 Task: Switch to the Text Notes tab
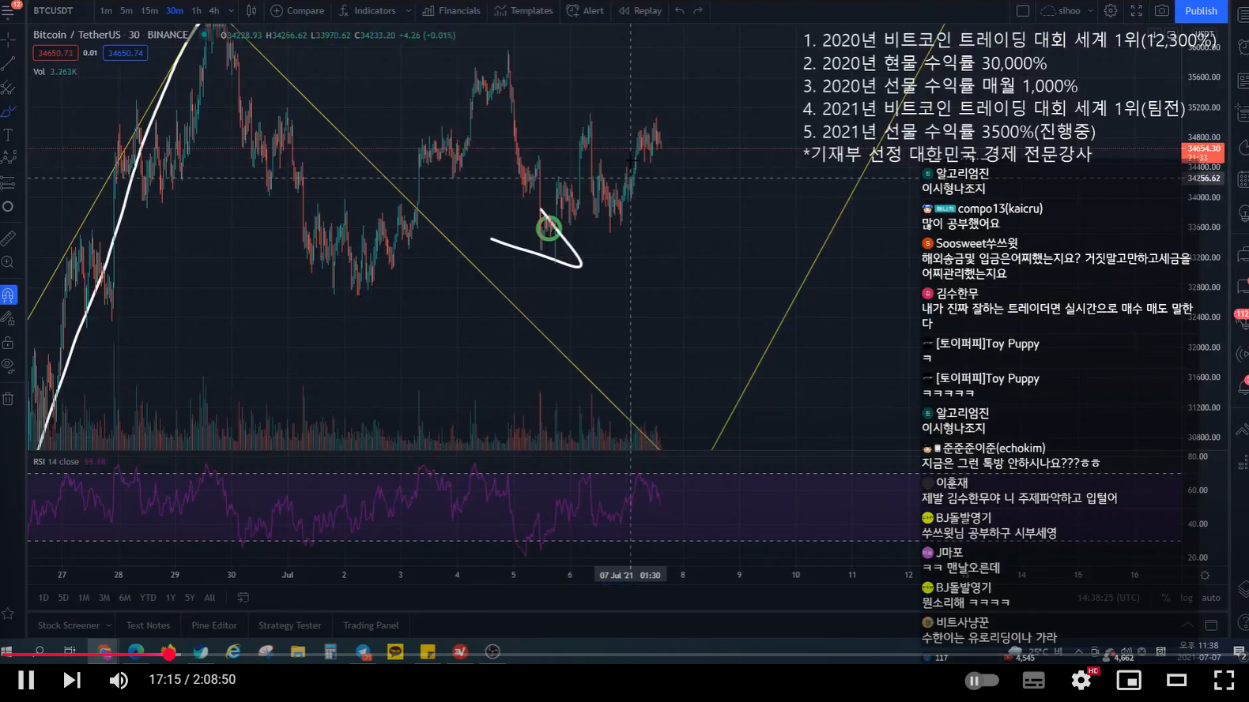[x=148, y=625]
